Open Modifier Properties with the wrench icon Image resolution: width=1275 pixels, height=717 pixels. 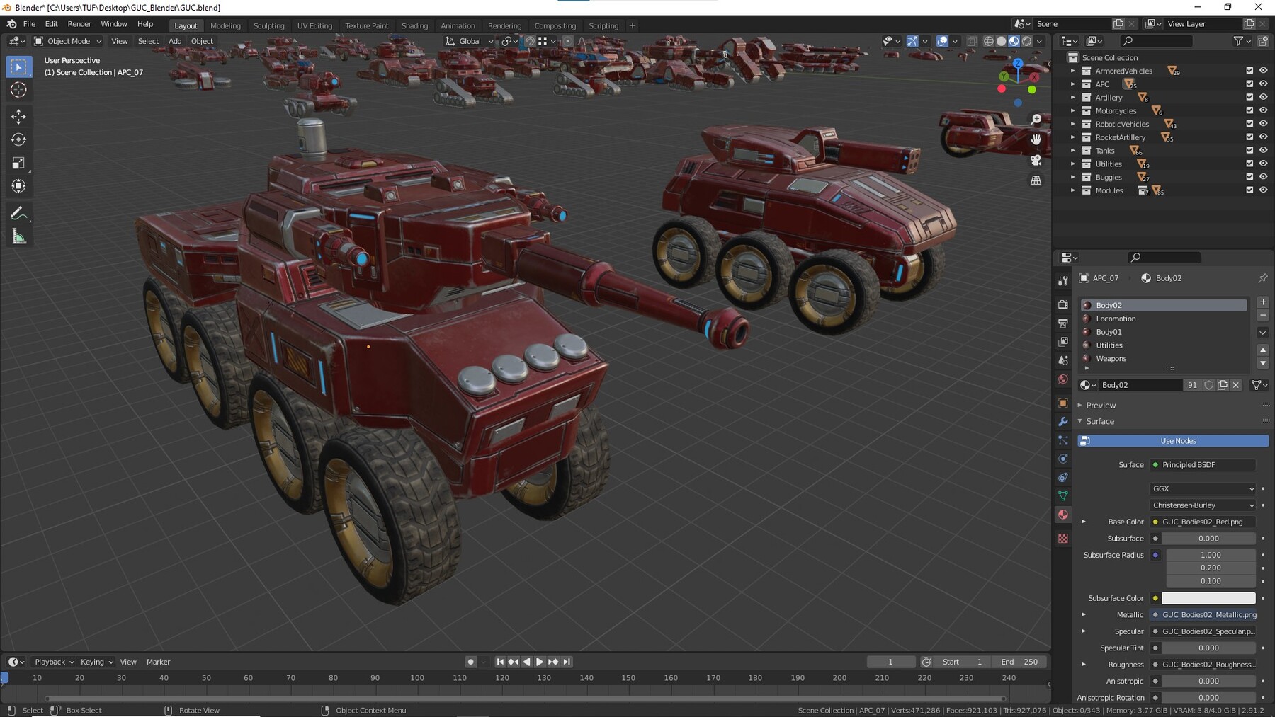(x=1062, y=421)
